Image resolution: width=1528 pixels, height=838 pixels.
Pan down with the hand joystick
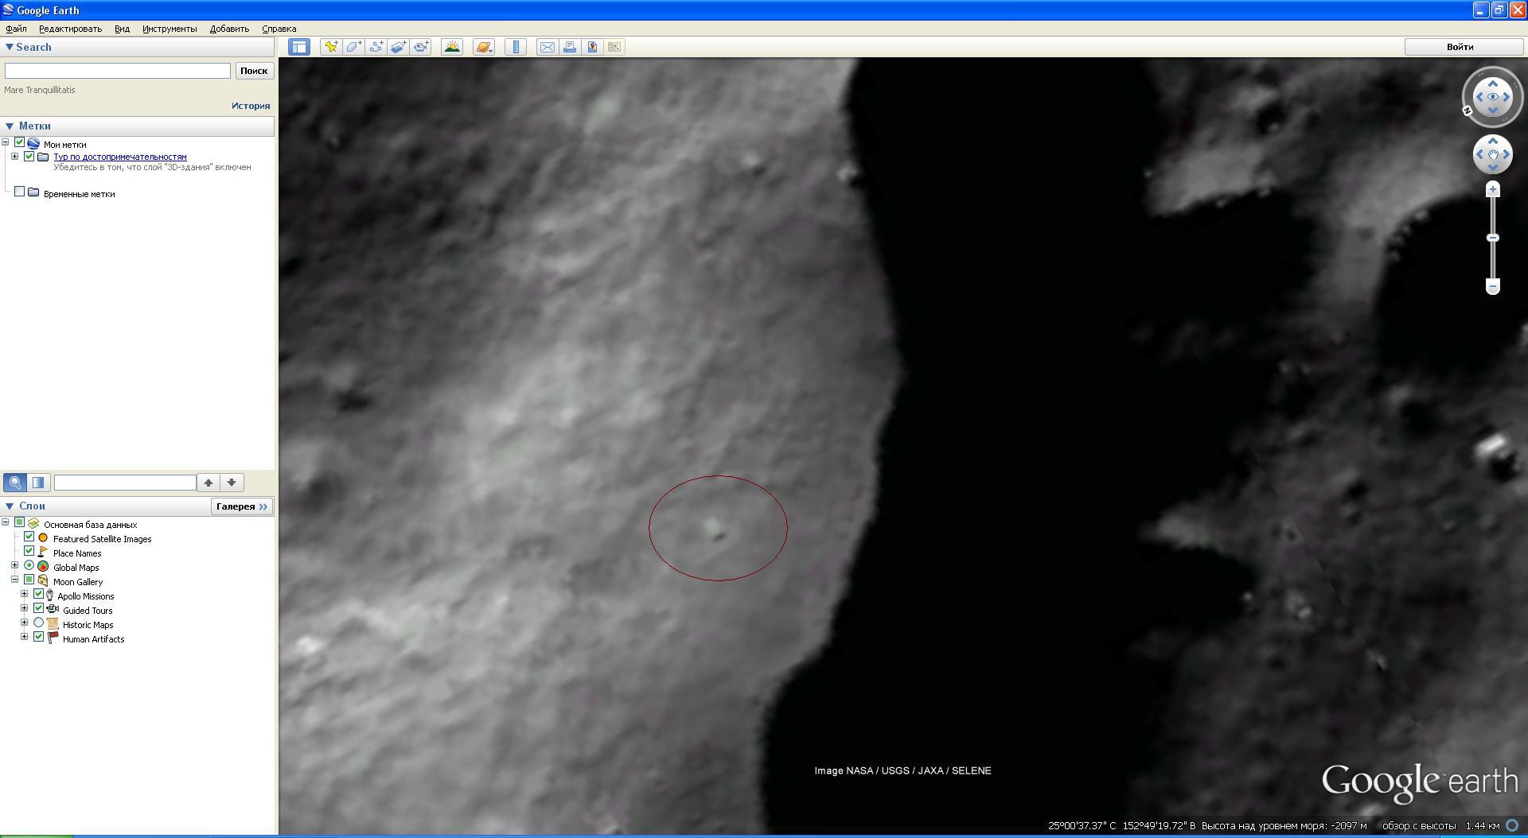click(x=1493, y=168)
